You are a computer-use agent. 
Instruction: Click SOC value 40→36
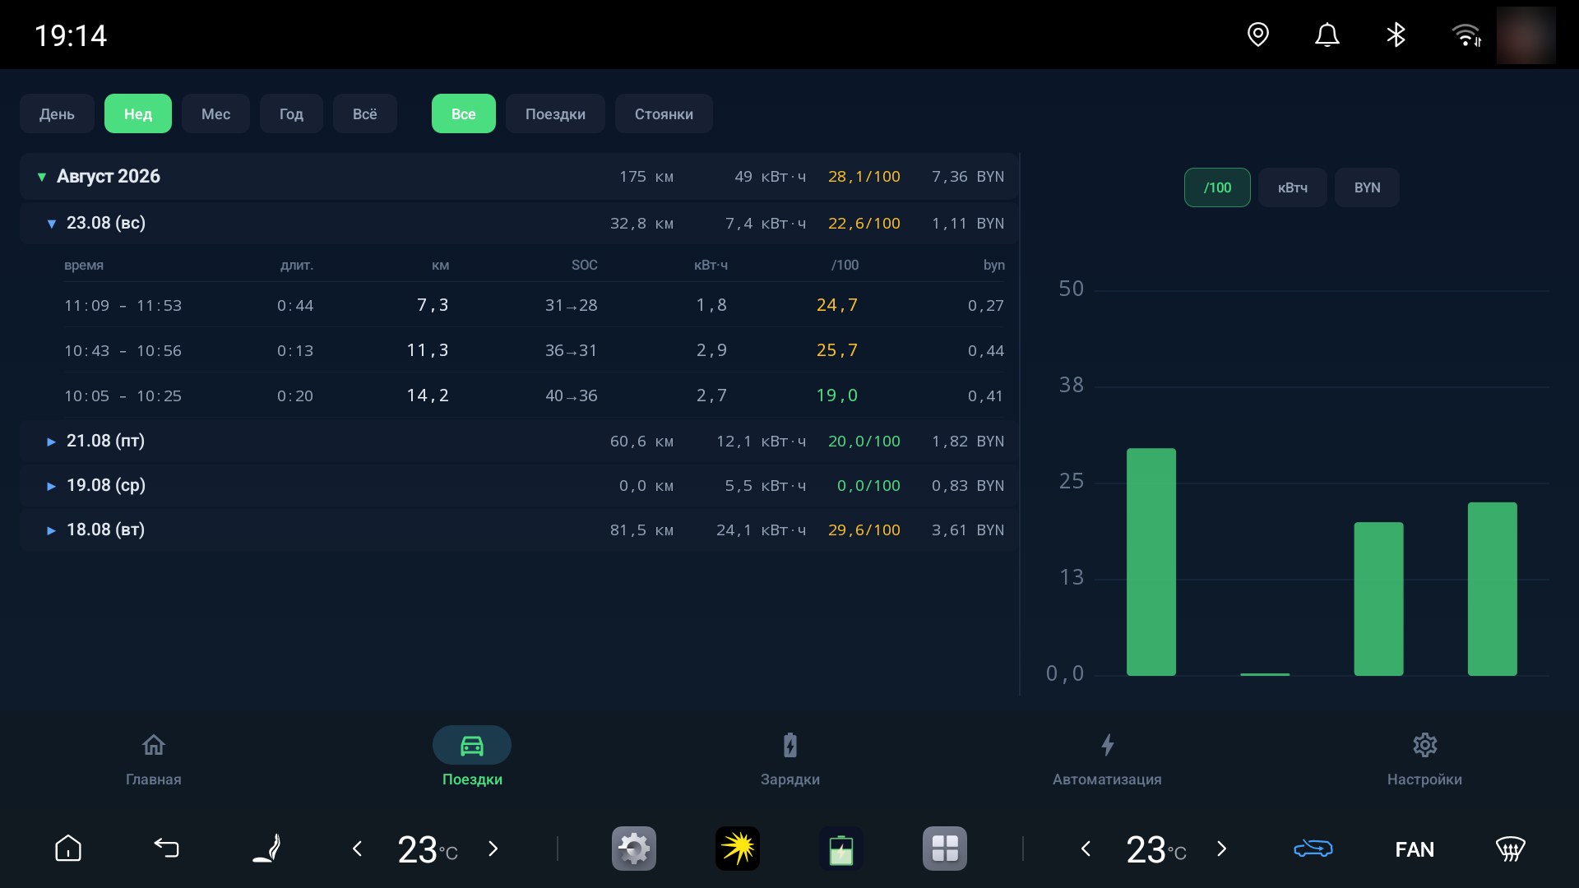pyautogui.click(x=572, y=395)
